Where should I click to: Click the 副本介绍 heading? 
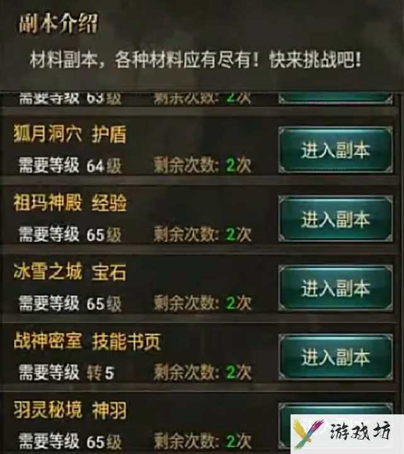click(59, 23)
